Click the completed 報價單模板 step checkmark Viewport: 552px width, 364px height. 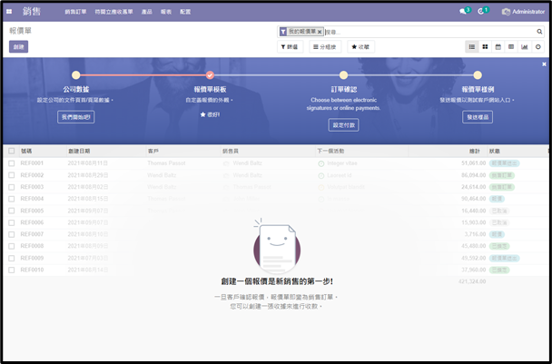pos(210,75)
